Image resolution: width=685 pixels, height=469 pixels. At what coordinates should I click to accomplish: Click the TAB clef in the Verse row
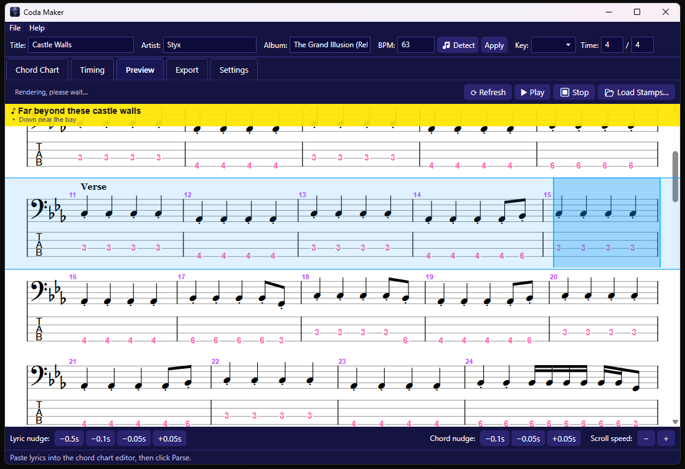tap(39, 244)
